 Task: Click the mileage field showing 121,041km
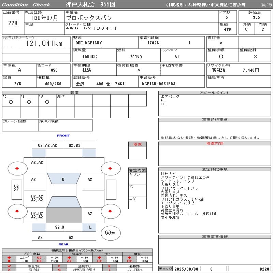coord(44,43)
